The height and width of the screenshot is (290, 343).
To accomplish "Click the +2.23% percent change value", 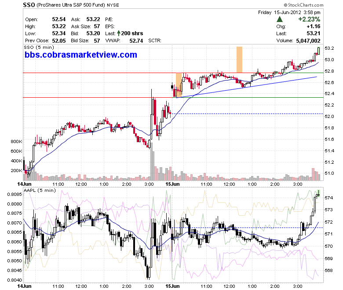I will [309, 19].
